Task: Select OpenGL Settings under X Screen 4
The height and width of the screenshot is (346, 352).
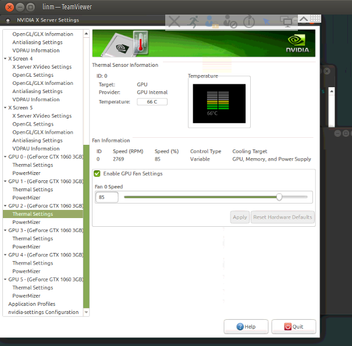Action: 33,75
